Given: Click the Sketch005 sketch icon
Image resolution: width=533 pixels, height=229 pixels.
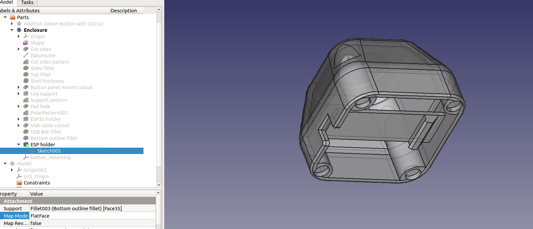Looking at the screenshot, I should tap(33, 151).
